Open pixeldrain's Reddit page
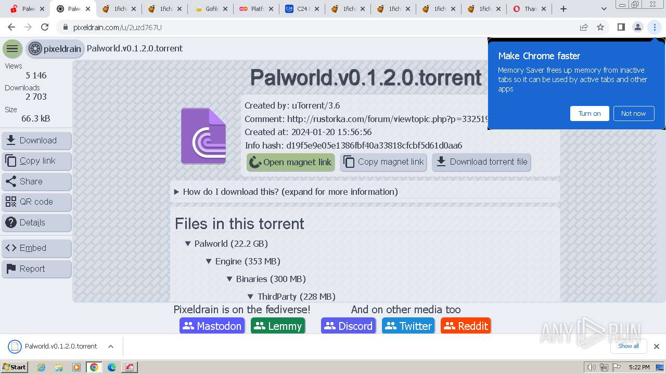666x374 pixels. pyautogui.click(x=466, y=326)
